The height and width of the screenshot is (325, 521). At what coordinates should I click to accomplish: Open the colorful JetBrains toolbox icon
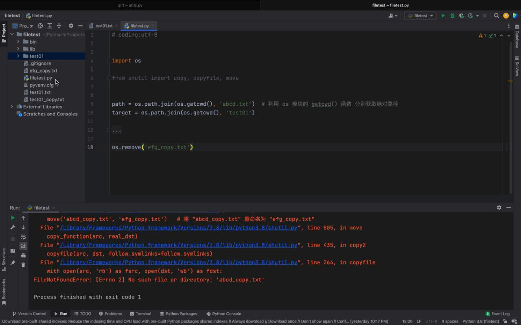(515, 16)
